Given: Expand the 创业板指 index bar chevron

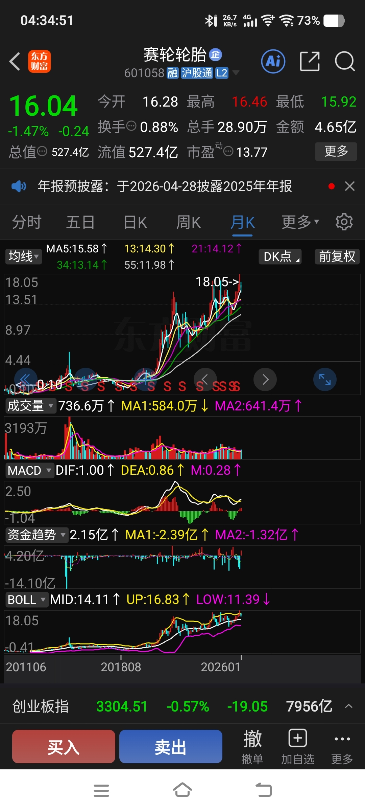Looking at the screenshot, I should pyautogui.click(x=349, y=706).
